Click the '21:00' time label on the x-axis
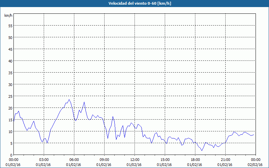This screenshot has height=168, width=269. (225, 160)
